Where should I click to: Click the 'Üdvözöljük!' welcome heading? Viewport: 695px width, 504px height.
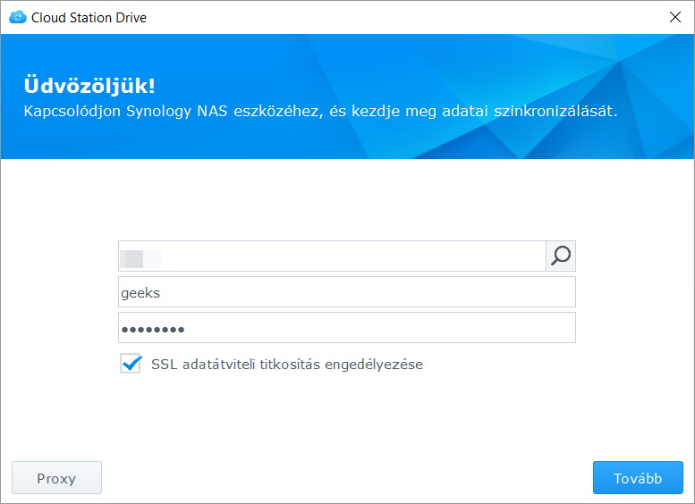(x=89, y=86)
